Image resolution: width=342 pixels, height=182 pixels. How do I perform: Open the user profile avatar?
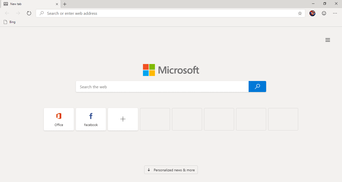pyautogui.click(x=312, y=13)
